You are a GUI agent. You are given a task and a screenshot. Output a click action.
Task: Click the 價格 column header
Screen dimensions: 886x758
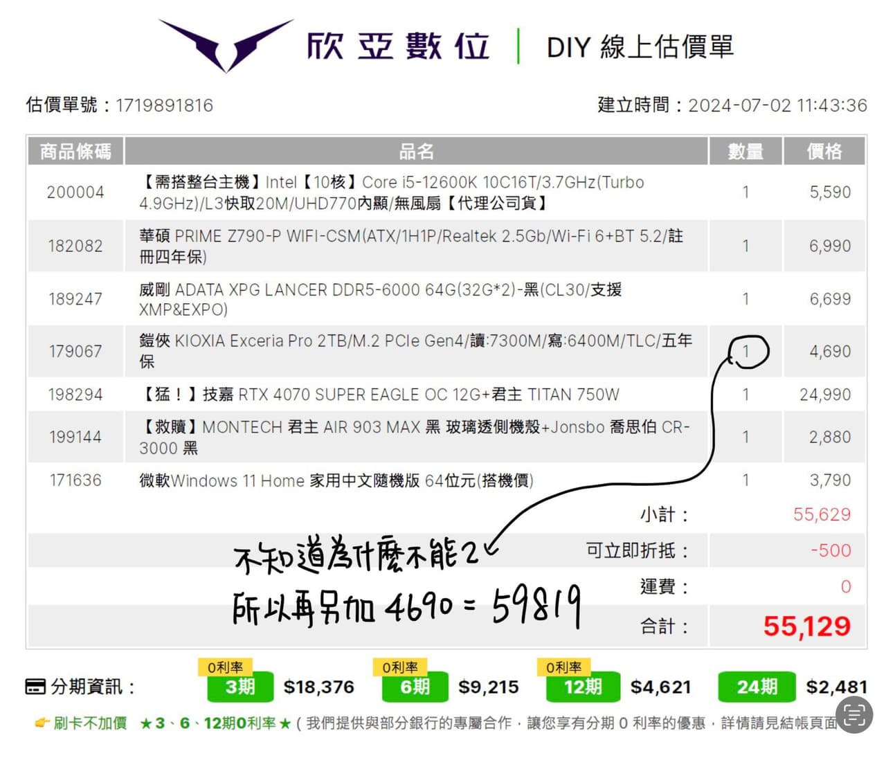(824, 152)
